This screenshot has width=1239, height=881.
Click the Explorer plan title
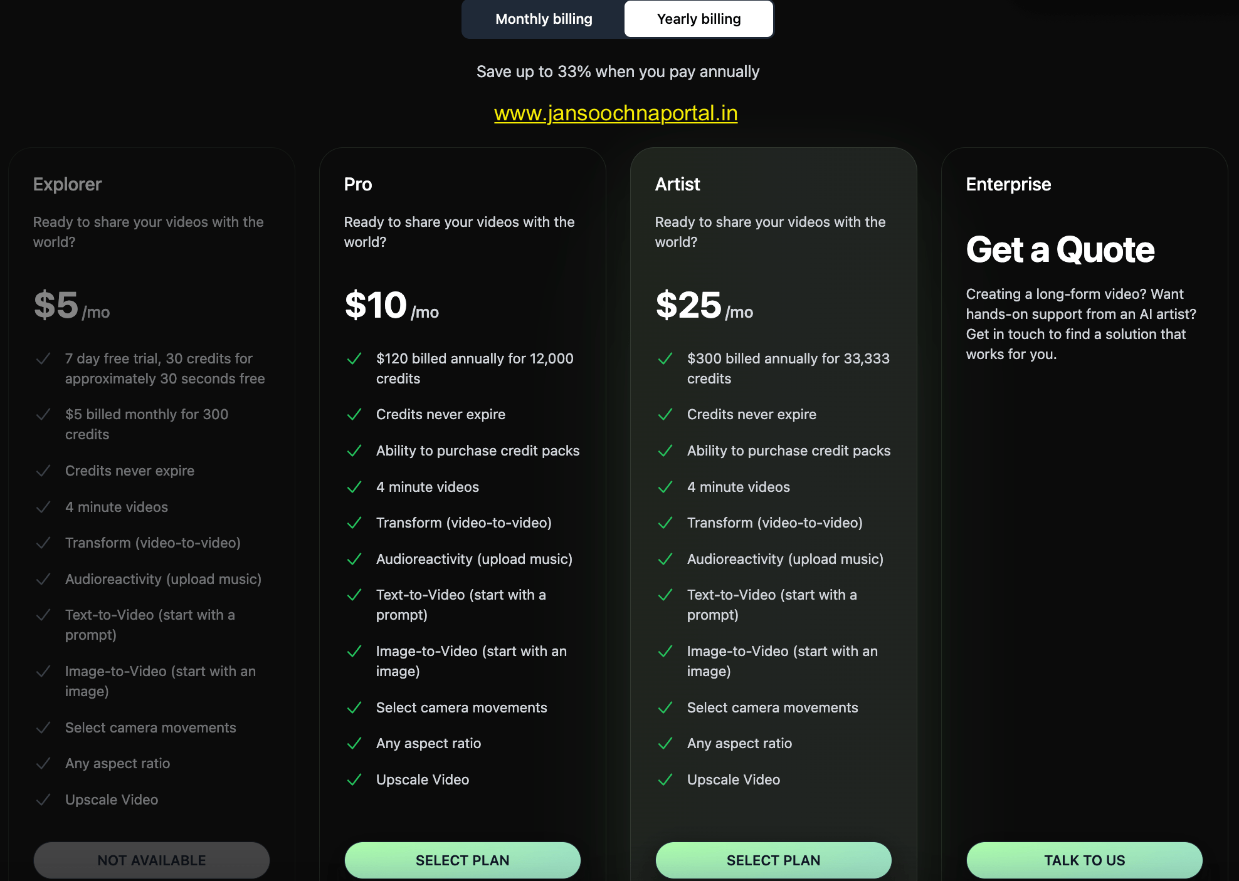pyautogui.click(x=67, y=184)
